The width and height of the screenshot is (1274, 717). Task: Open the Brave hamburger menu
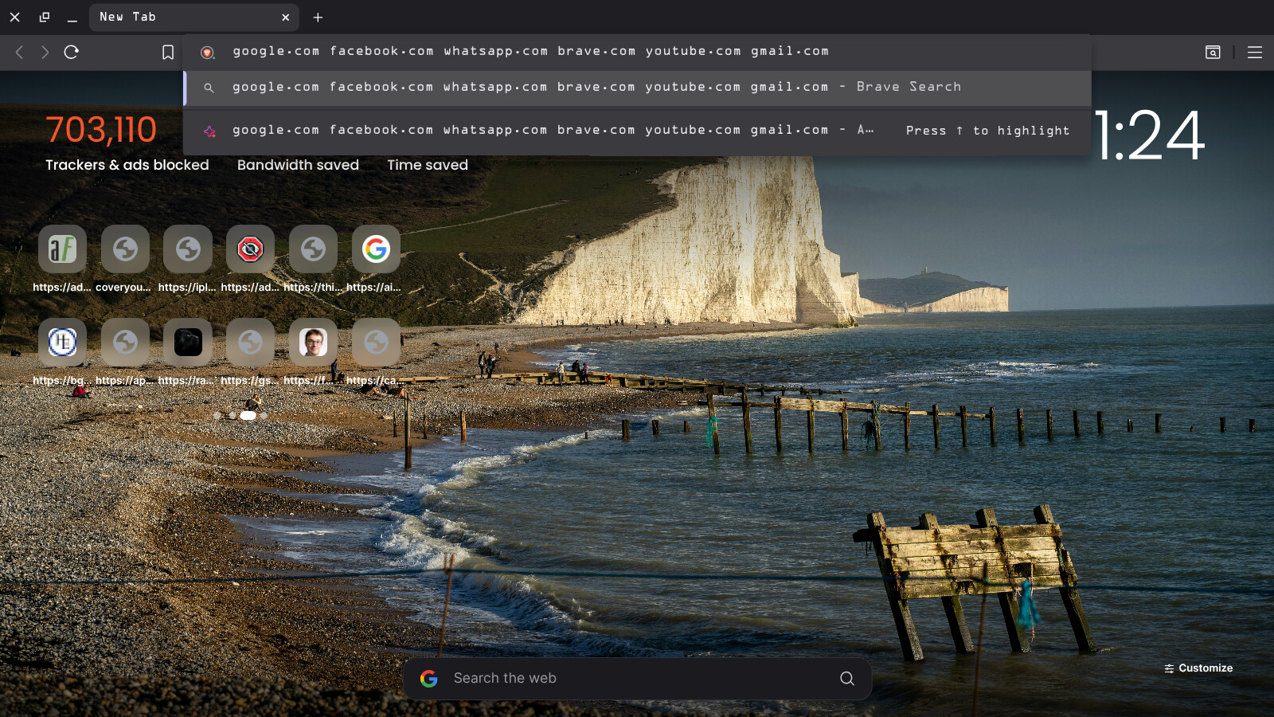tap(1254, 53)
